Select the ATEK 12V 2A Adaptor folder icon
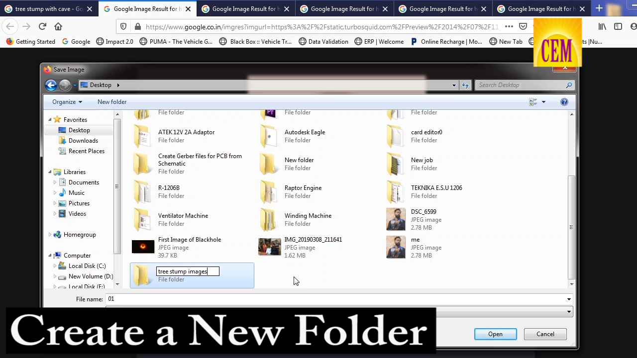 point(142,136)
